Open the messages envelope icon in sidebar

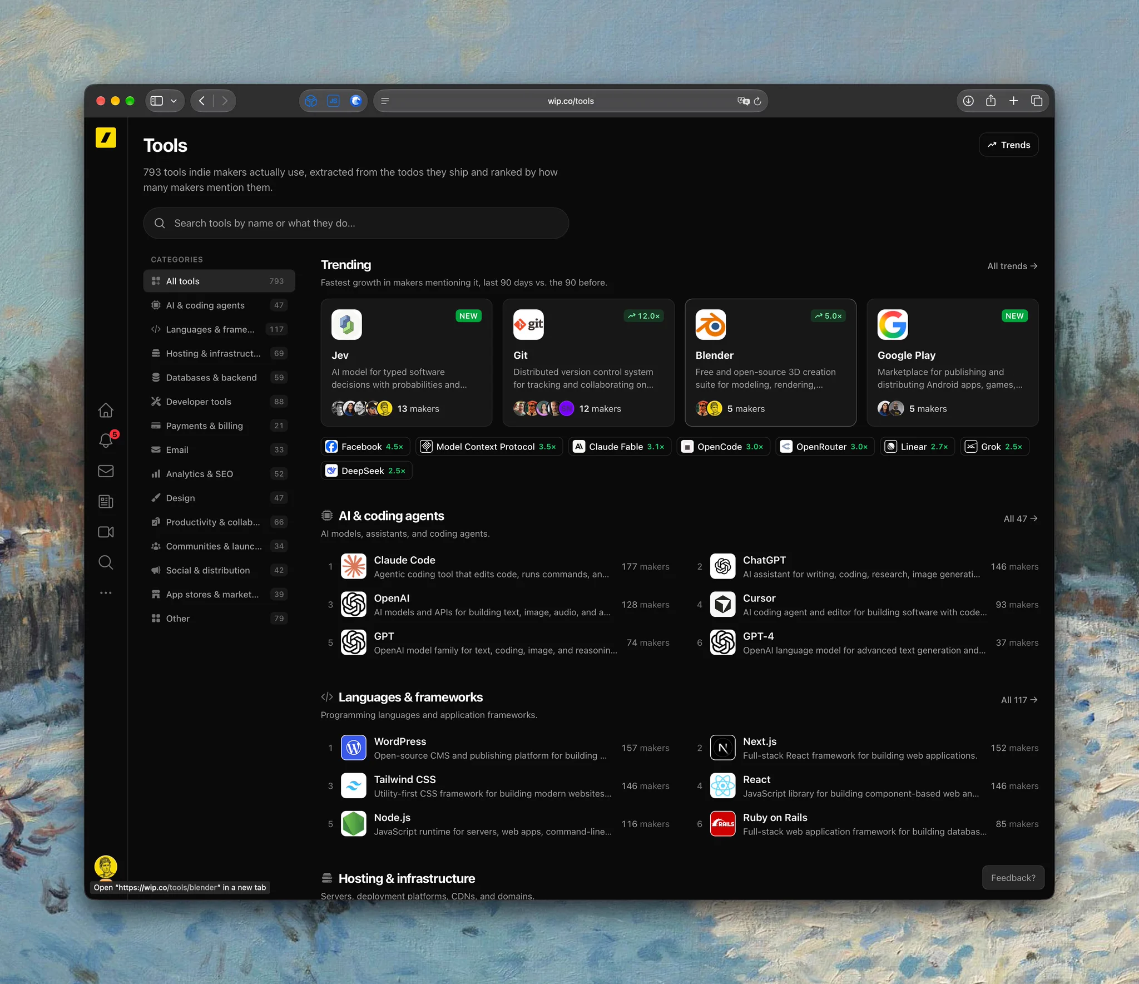[106, 471]
